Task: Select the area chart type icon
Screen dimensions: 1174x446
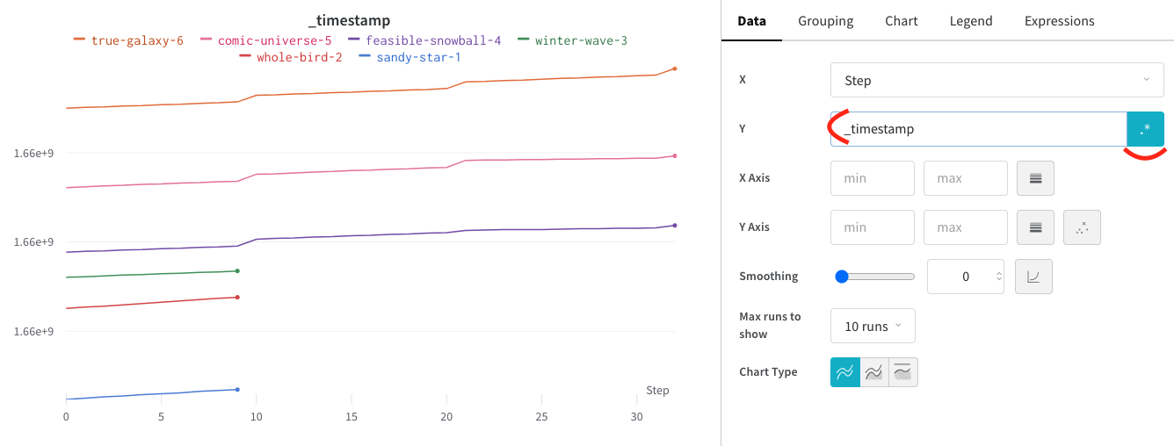Action: 873,372
